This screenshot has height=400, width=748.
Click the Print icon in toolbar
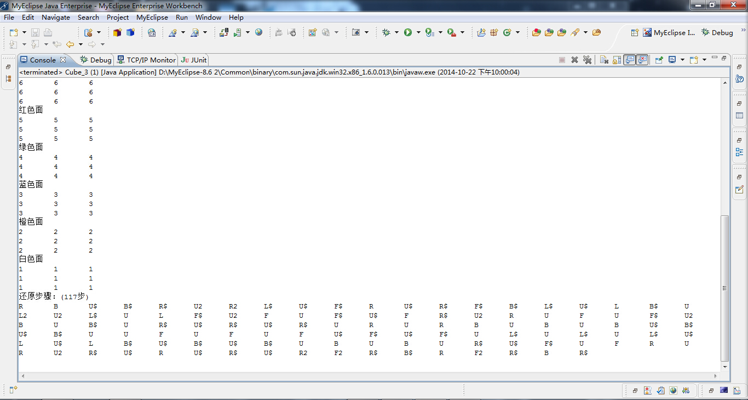tap(48, 33)
